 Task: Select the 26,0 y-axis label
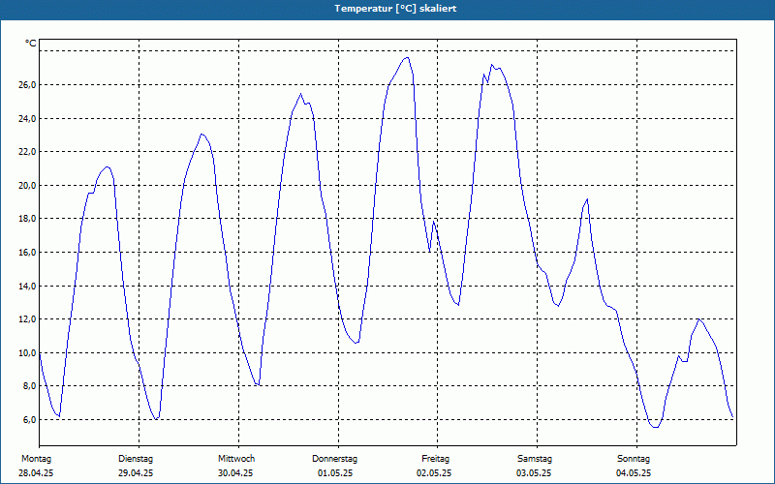27,85
